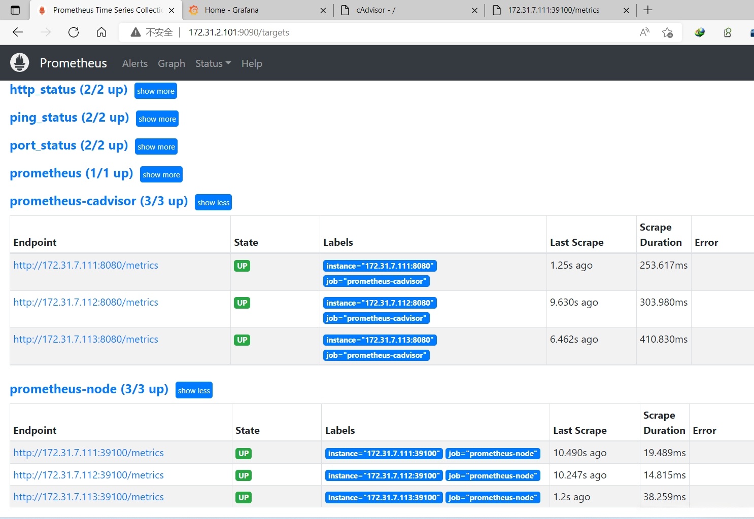
Task: Click the 38.259ms scrape duration value
Action: coord(665,497)
